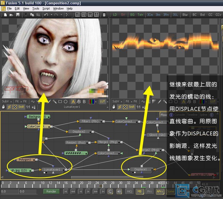The image size is (223, 199).
Task: Redo with the forward curved arrow icon
Action: pyautogui.click(x=56, y=15)
